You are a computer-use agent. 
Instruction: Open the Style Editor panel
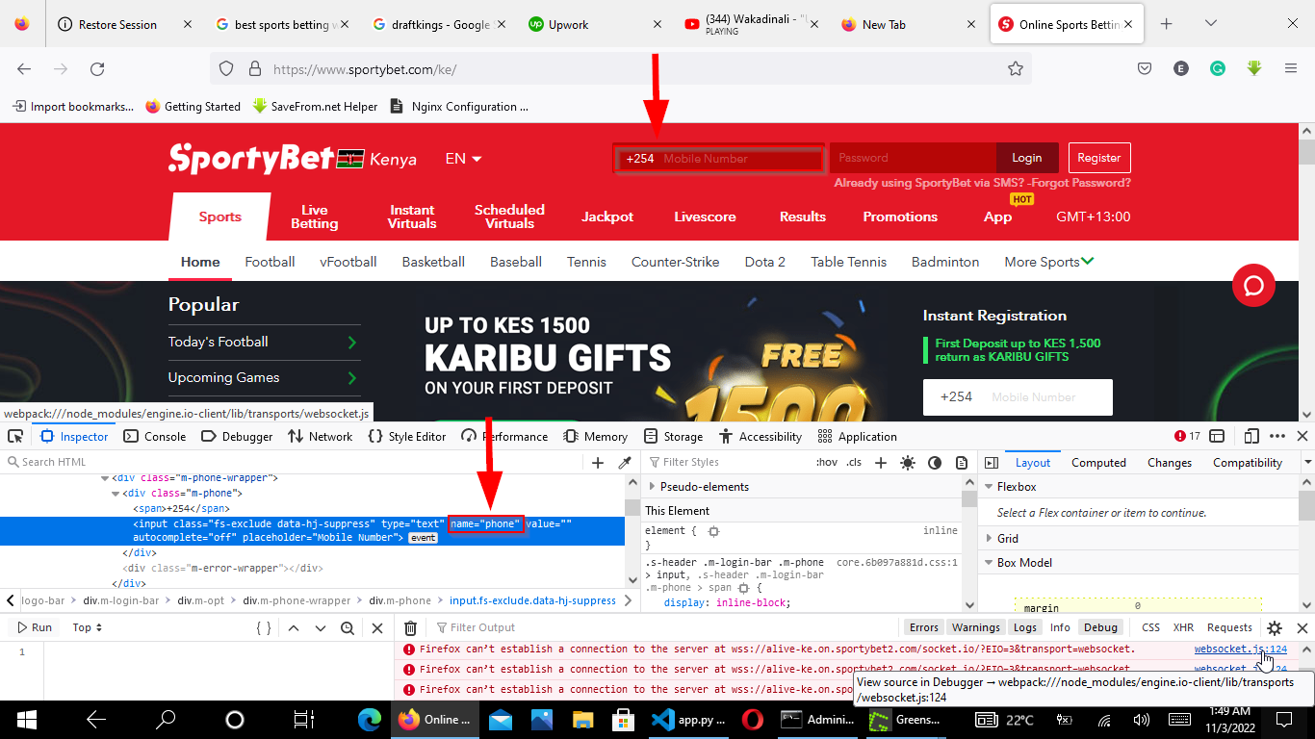point(406,436)
